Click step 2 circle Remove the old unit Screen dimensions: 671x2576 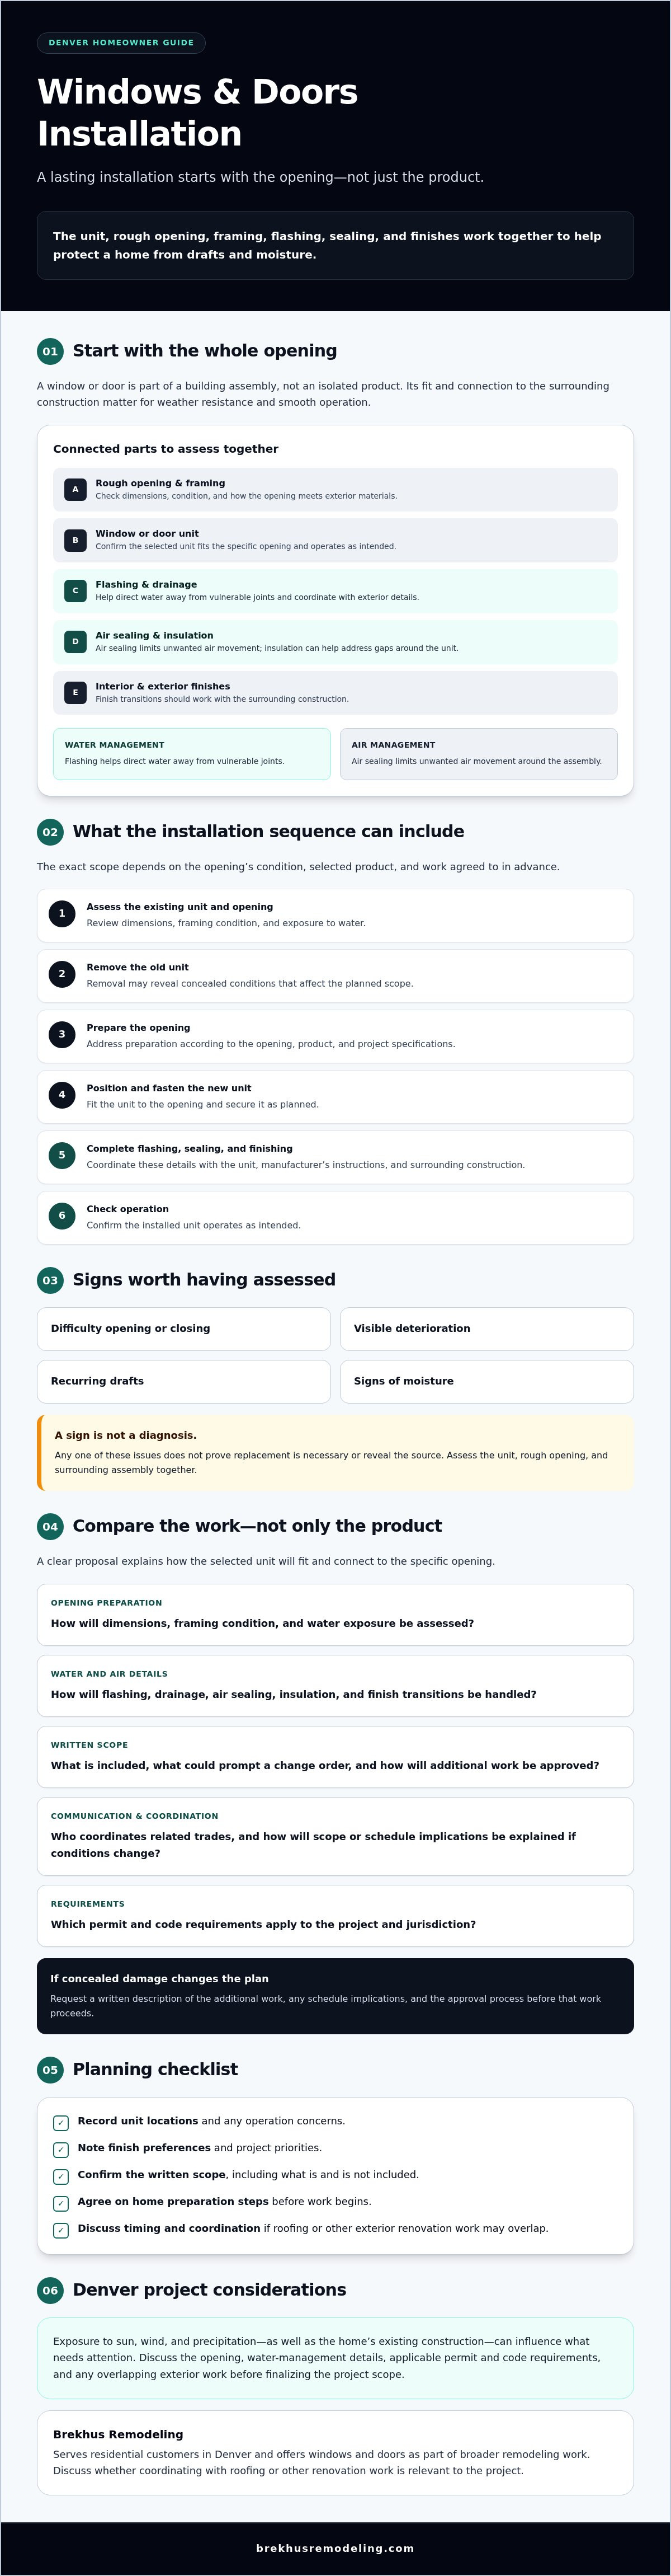(x=62, y=975)
